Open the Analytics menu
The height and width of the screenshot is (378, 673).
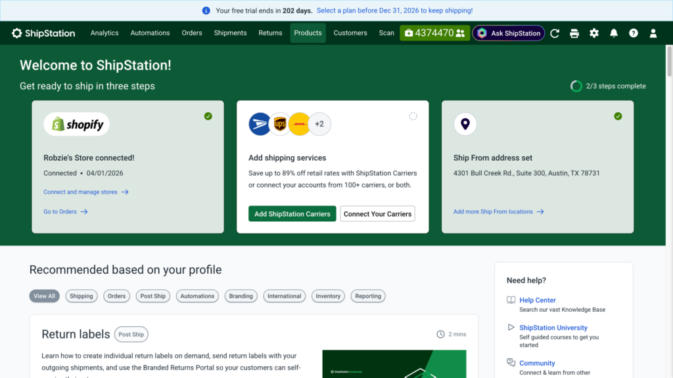point(104,33)
